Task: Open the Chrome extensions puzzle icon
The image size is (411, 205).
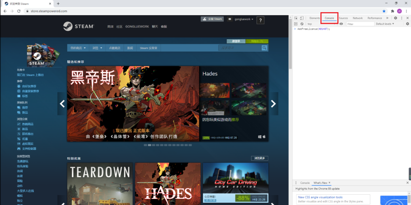Action: pyautogui.click(x=392, y=11)
